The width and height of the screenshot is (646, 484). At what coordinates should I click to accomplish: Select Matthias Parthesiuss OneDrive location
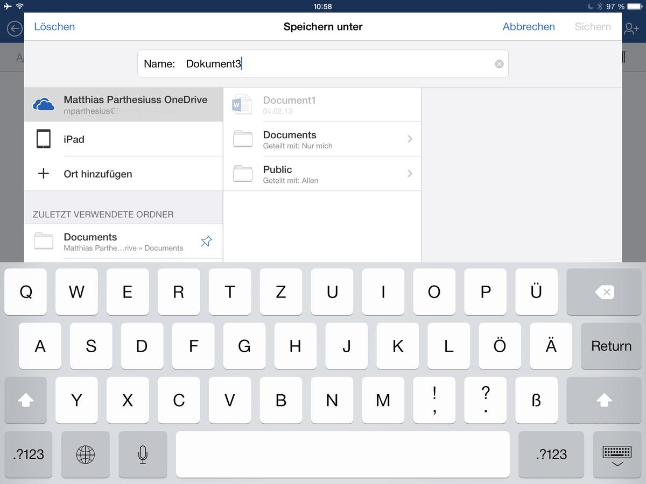(123, 104)
